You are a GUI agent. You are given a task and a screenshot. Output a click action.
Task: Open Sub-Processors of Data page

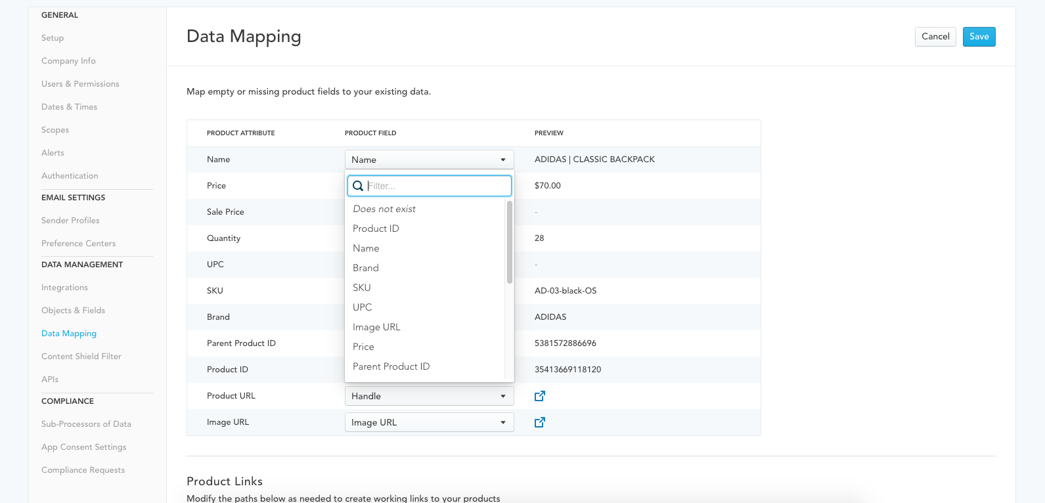pyautogui.click(x=86, y=424)
